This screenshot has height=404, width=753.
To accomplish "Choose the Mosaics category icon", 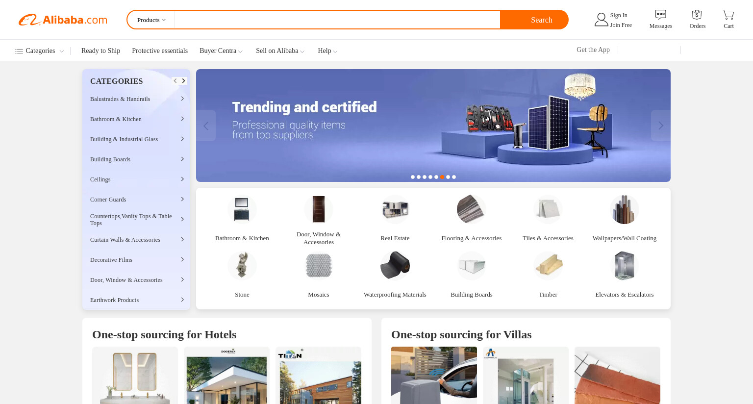I will [x=318, y=266].
